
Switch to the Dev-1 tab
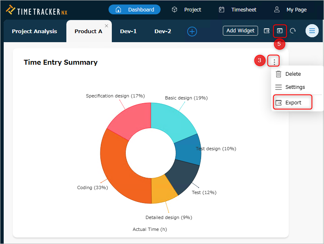coord(128,31)
